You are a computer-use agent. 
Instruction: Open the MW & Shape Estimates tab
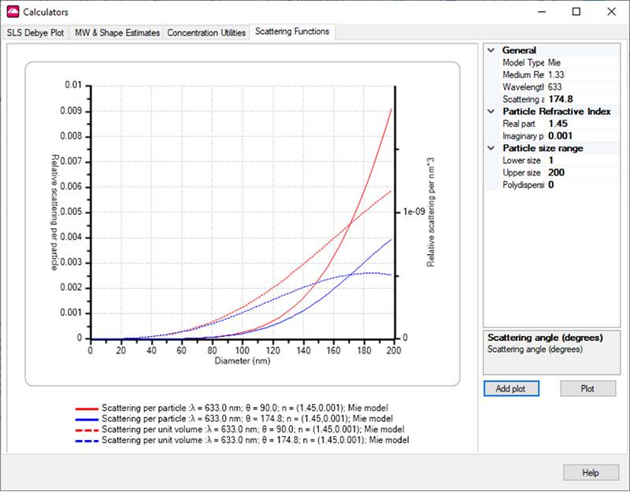pos(117,33)
